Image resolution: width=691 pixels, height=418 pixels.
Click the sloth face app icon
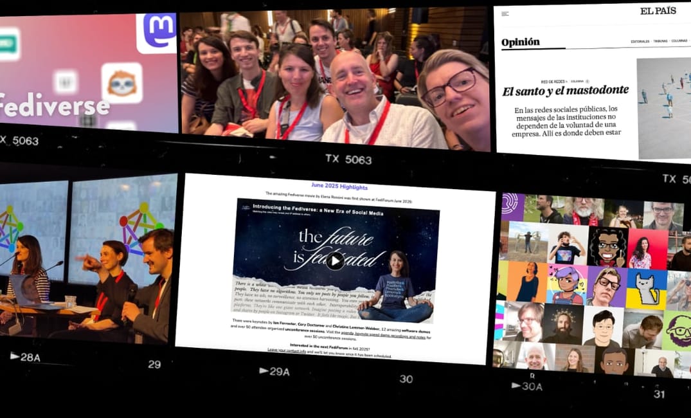coord(121,83)
